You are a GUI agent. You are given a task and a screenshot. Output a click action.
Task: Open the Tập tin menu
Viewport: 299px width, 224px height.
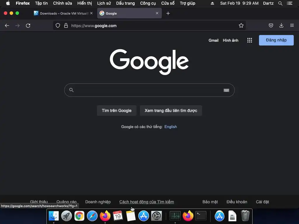(41, 3)
